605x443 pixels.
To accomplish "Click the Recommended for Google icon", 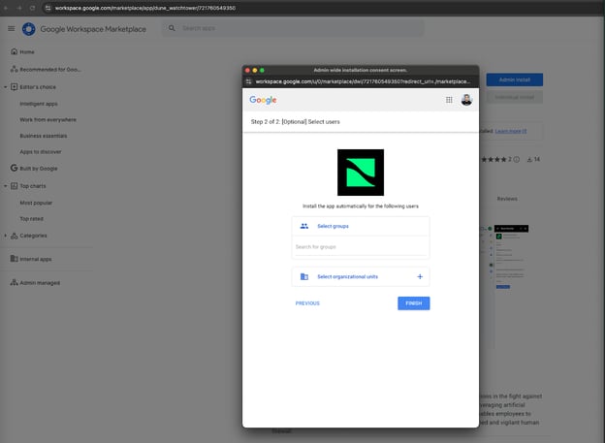I will point(14,70).
